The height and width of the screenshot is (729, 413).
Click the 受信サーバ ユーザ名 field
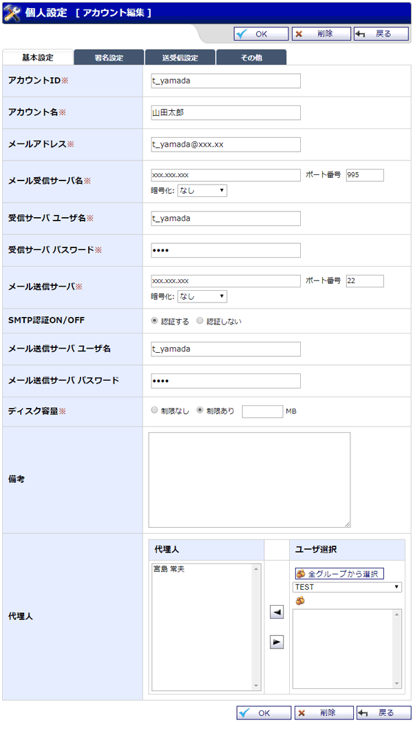[226, 218]
